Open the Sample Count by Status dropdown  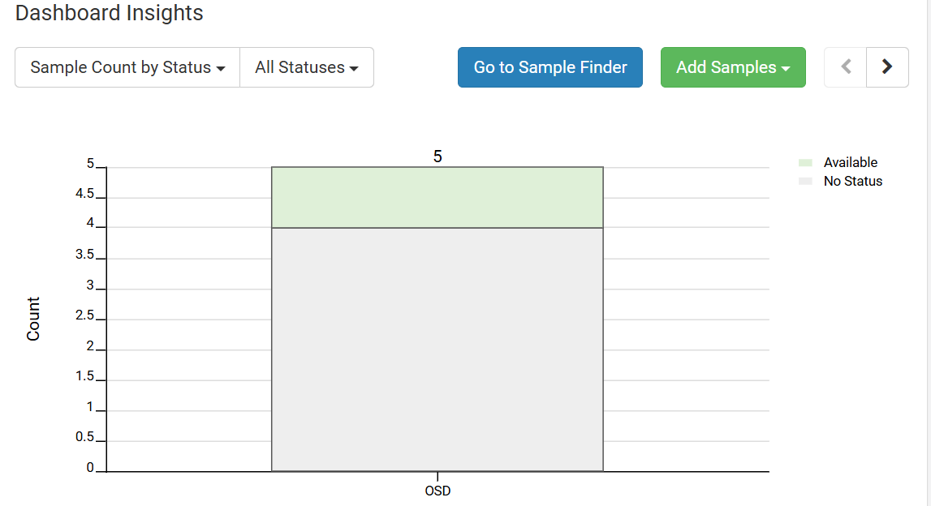(127, 67)
